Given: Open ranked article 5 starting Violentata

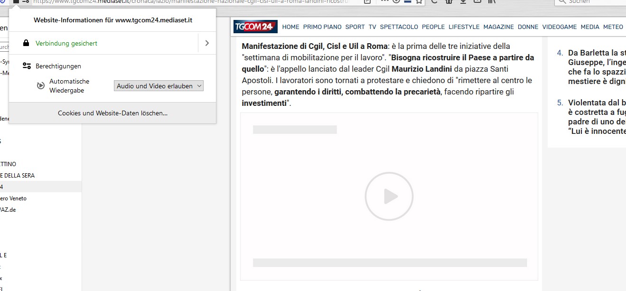Looking at the screenshot, I should (597, 117).
